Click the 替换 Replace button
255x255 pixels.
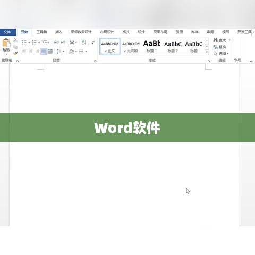pyautogui.click(x=219, y=47)
